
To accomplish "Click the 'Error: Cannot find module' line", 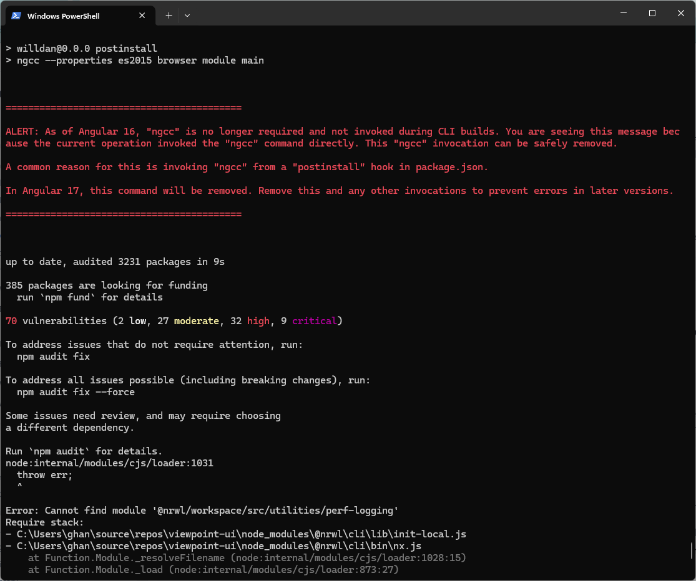I will tap(202, 511).
